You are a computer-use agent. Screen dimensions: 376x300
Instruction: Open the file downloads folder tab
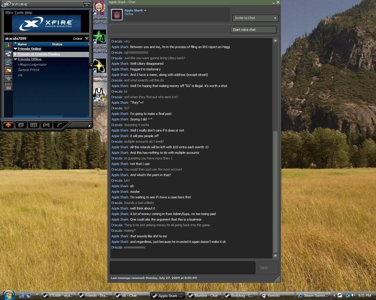[x=8, y=70]
